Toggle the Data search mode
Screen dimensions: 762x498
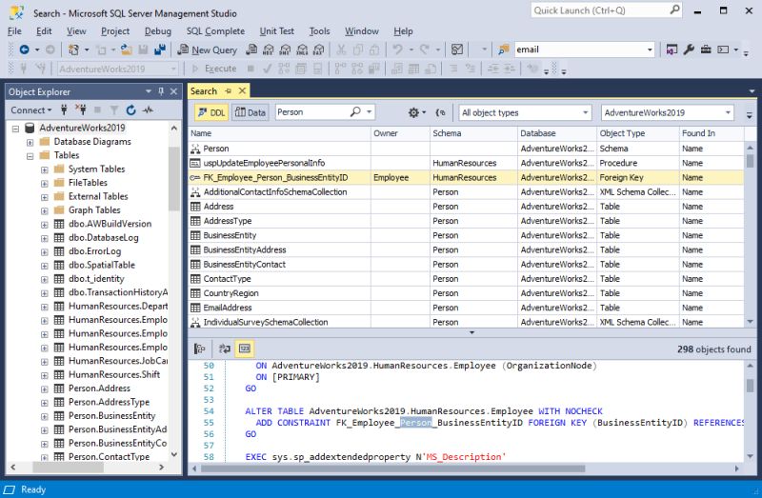point(251,112)
